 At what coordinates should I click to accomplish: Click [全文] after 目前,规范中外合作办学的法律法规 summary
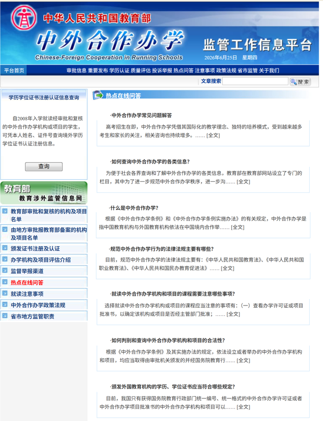pyautogui.click(x=227, y=268)
